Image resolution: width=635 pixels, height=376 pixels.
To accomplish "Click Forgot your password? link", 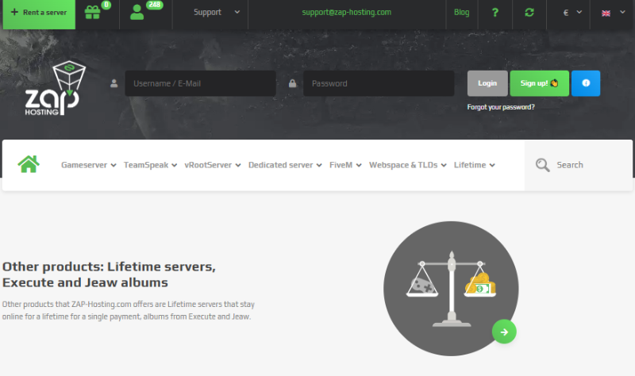I will coord(501,107).
